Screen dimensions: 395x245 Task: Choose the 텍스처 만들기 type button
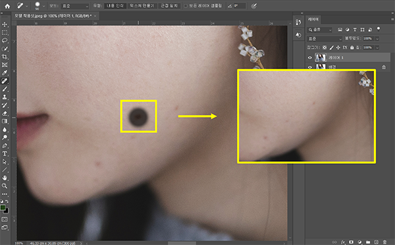[x=142, y=6]
